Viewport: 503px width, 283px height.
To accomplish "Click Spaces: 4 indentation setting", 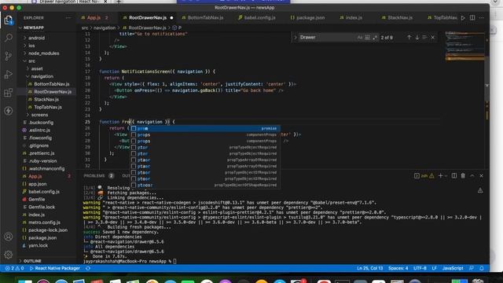I will (398, 268).
